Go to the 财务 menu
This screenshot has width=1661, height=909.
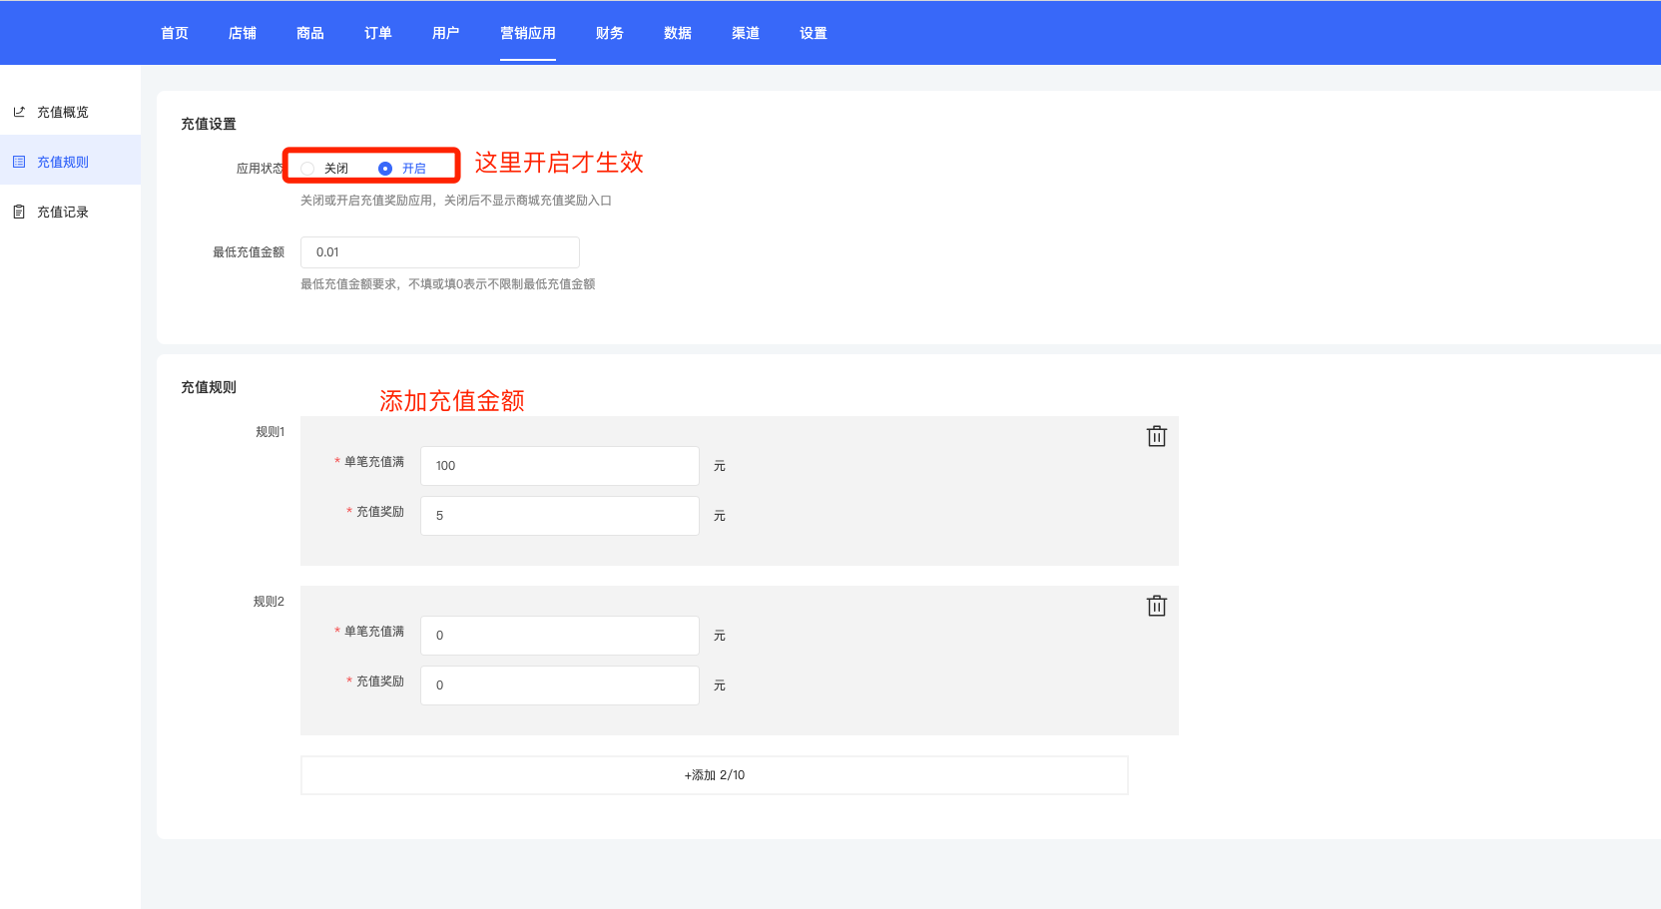(610, 33)
